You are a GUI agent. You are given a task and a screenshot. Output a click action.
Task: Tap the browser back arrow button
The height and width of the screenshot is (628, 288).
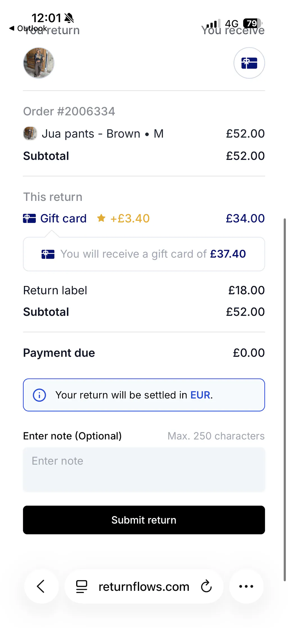(x=41, y=586)
